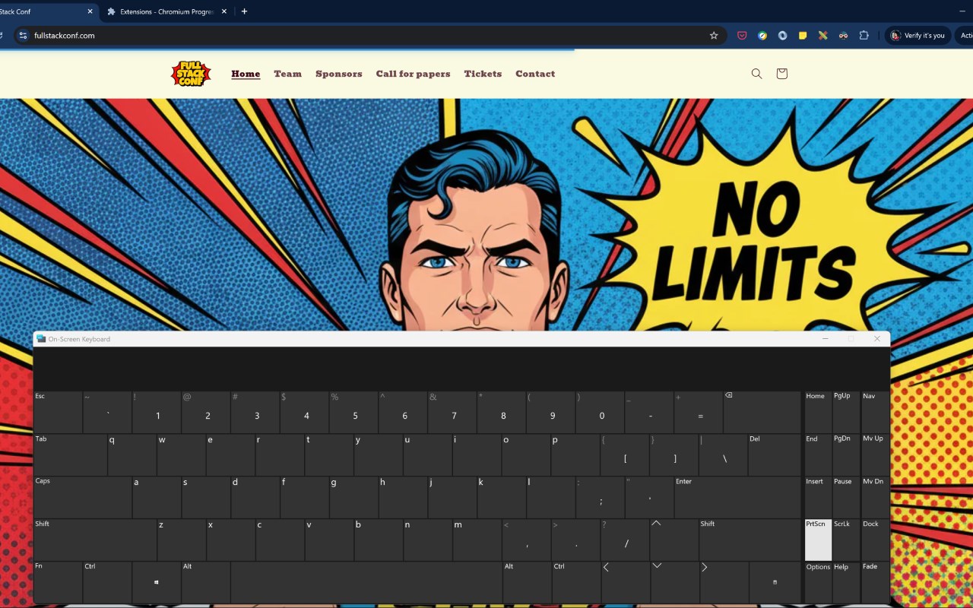Open the Contact page
The width and height of the screenshot is (973, 608).
[535, 74]
